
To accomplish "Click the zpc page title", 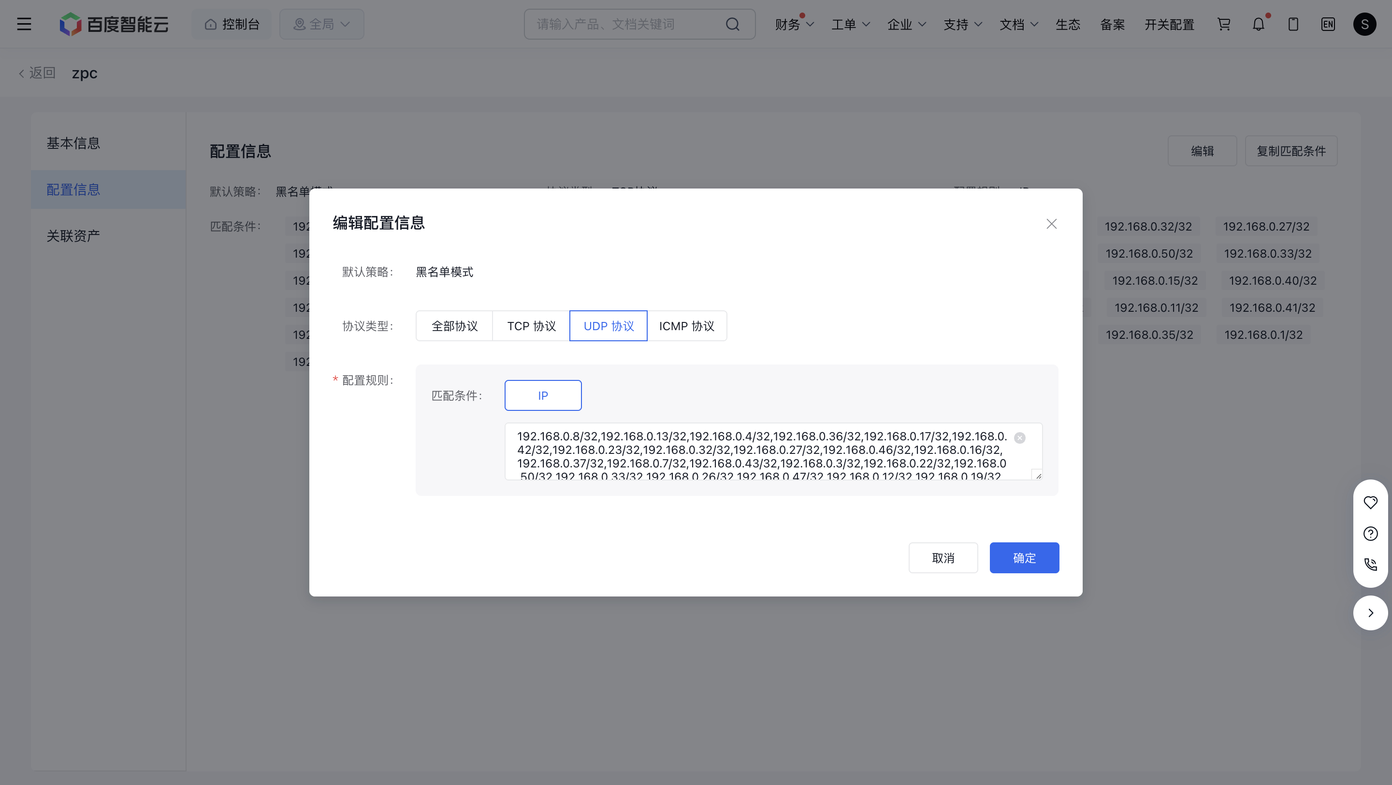I will click(84, 73).
